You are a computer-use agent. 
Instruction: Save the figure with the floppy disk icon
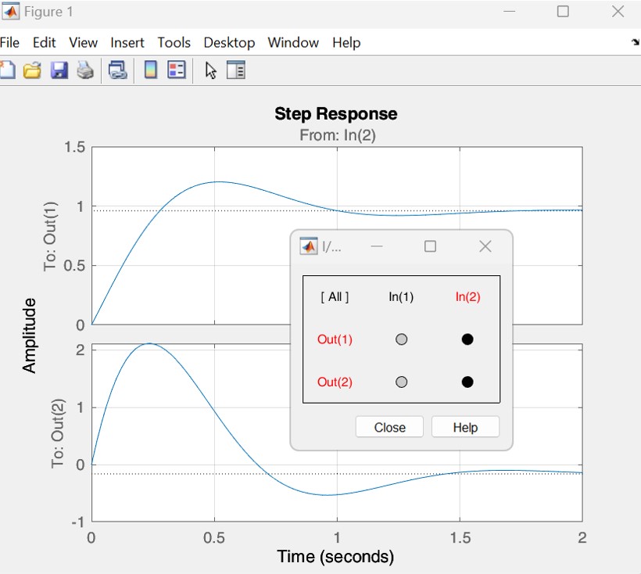[59, 70]
